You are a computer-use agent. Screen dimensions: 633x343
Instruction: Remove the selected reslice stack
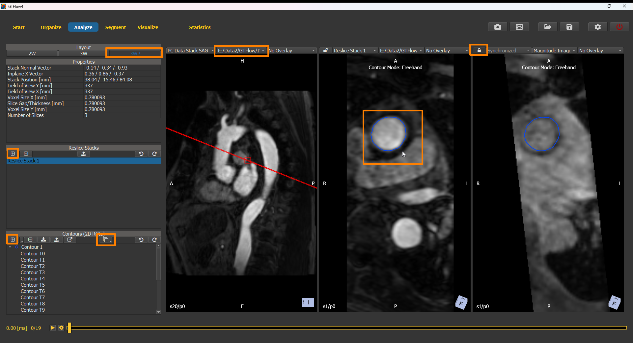coord(26,154)
